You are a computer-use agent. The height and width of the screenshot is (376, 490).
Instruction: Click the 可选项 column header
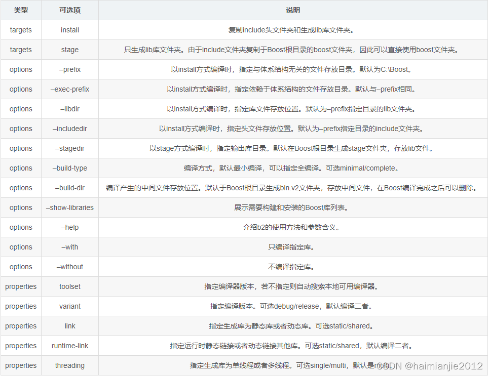[x=69, y=10]
